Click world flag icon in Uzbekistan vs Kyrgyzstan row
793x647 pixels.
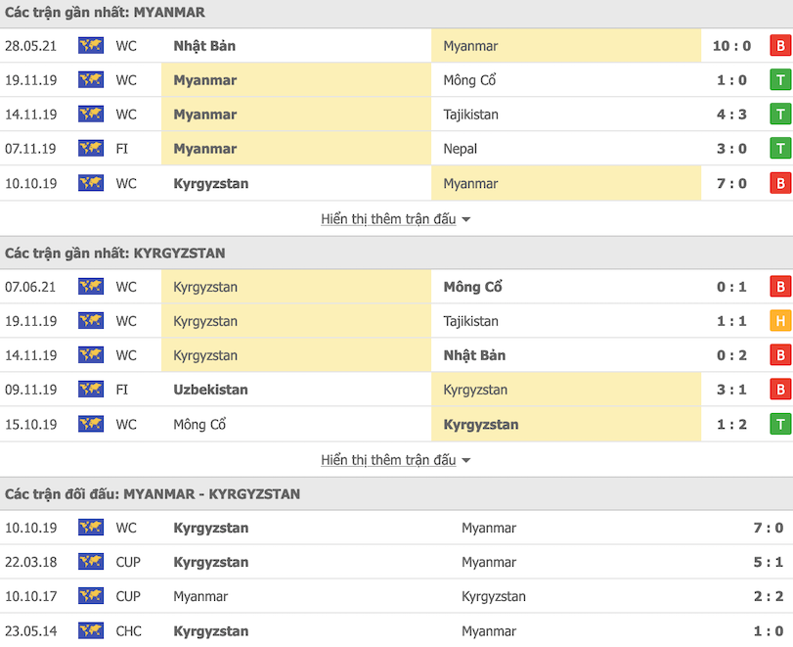point(91,390)
